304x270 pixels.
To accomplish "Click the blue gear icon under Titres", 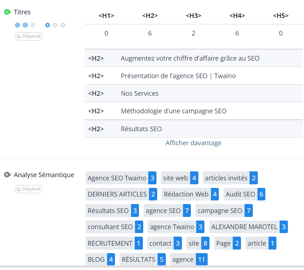I will tap(48, 25).
